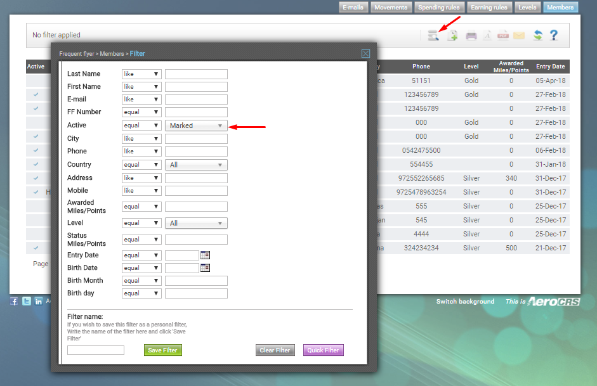597x386 pixels.
Task: Open calendar picker next to Birth Date
Action: [205, 268]
